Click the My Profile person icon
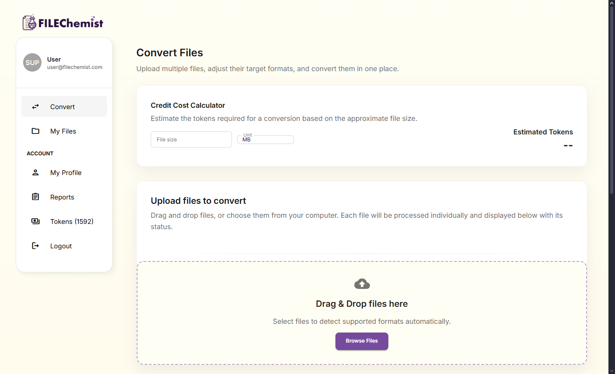Viewport: 615px width, 374px height. pyautogui.click(x=35, y=172)
